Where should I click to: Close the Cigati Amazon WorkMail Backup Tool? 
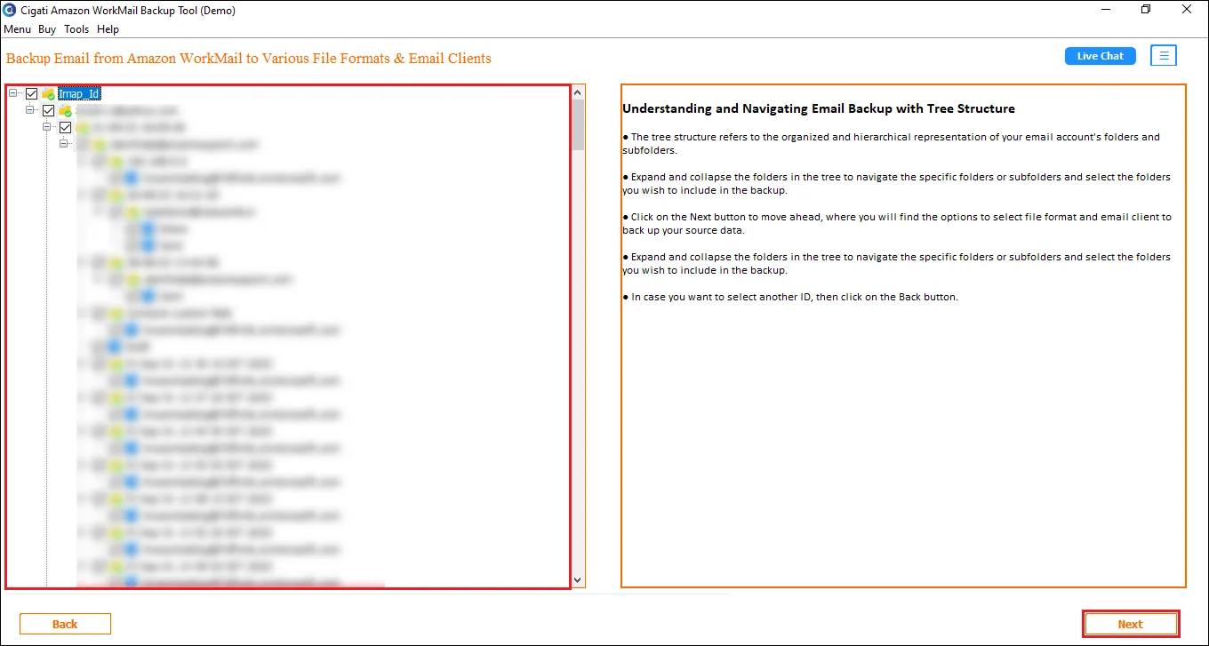pos(1188,10)
